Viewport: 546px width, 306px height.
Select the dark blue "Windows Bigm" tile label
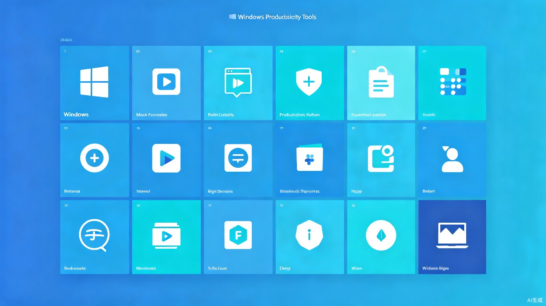click(x=436, y=268)
